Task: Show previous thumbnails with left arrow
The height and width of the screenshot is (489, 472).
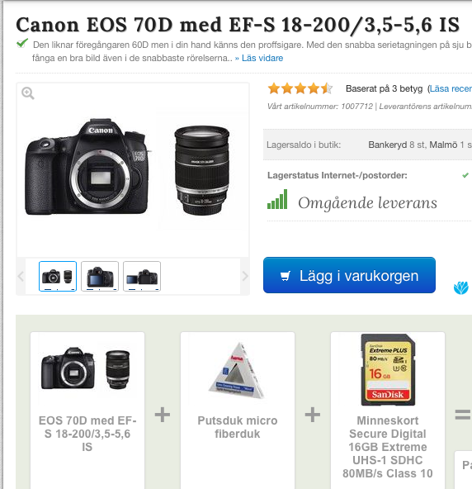Action: click(21, 276)
